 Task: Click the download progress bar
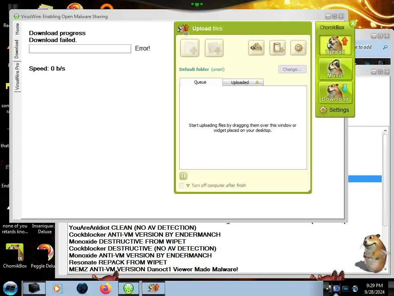click(x=80, y=49)
